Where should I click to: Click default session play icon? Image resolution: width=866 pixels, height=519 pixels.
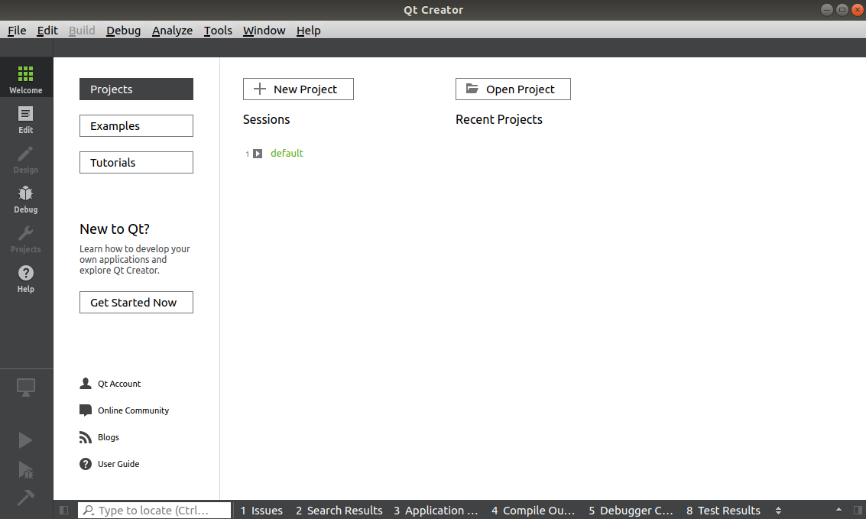258,154
